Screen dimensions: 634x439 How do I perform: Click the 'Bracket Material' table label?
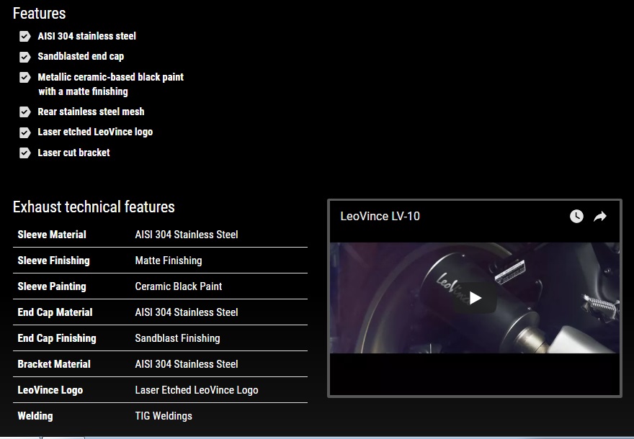pyautogui.click(x=54, y=364)
